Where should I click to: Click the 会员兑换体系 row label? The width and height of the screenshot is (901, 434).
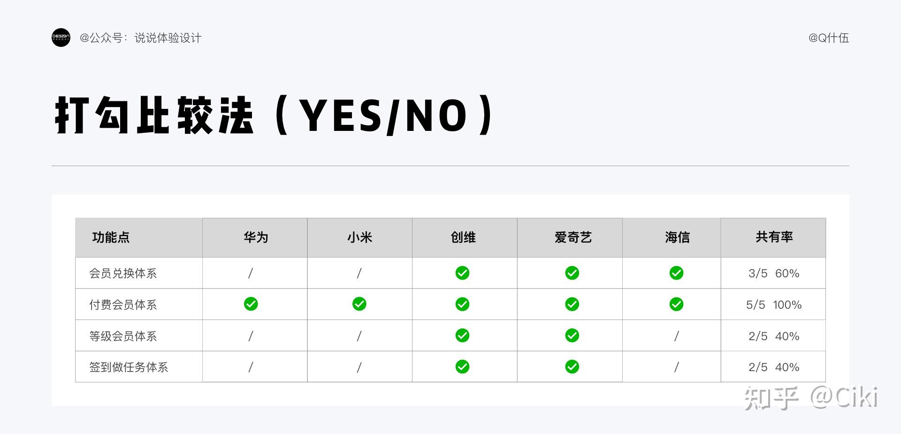pos(123,274)
